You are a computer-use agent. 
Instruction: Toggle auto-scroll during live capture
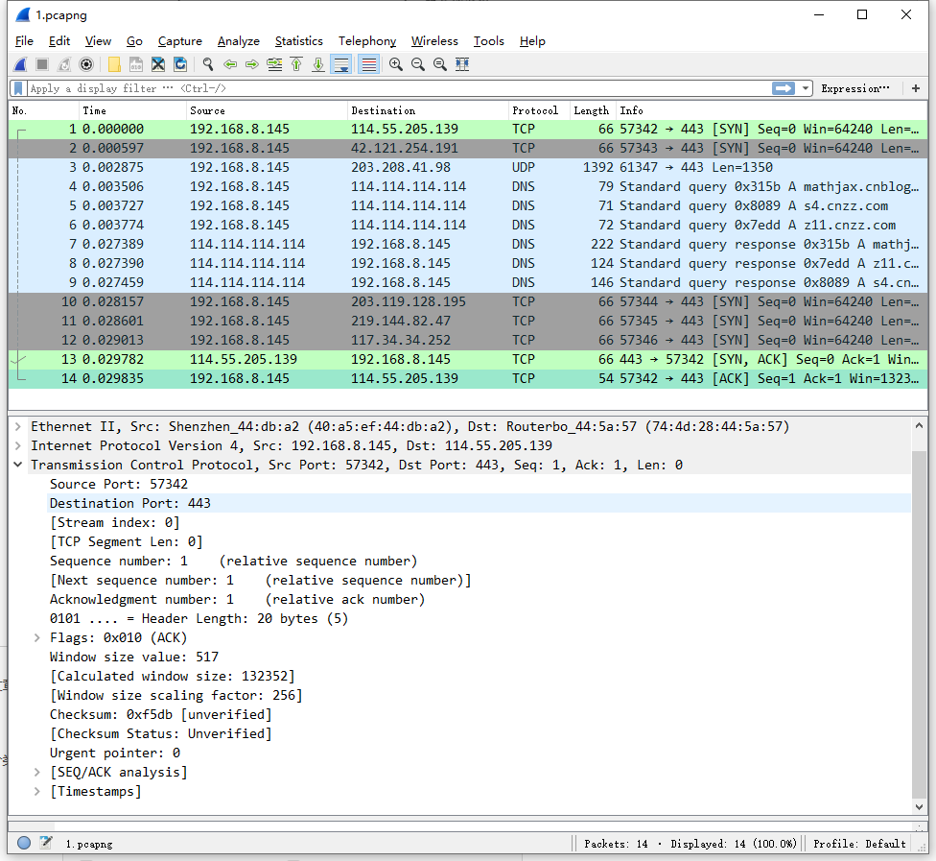[341, 64]
